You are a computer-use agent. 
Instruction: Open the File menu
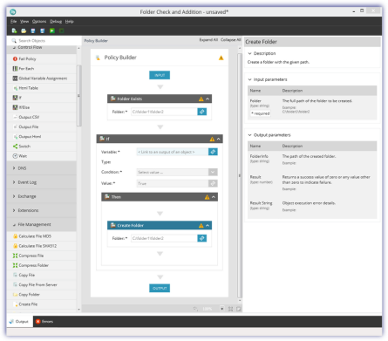tap(14, 22)
